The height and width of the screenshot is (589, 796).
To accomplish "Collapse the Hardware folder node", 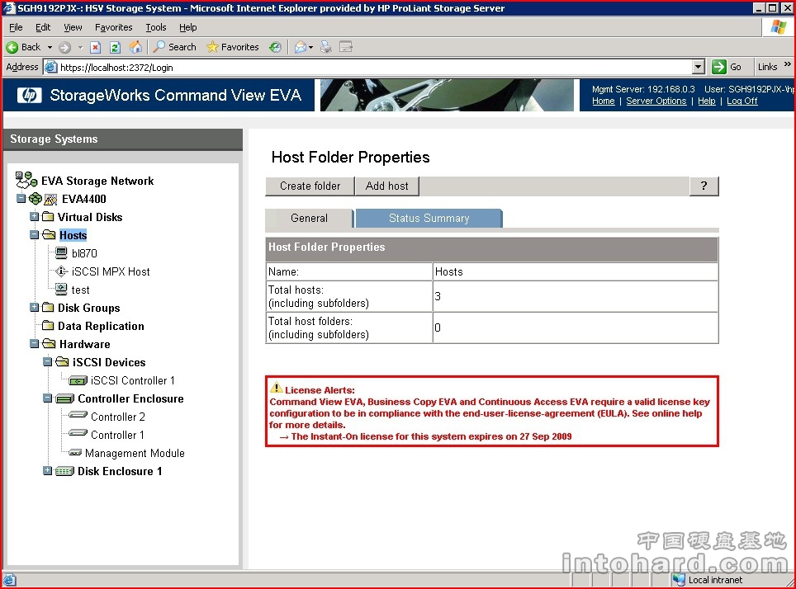I will [x=34, y=344].
